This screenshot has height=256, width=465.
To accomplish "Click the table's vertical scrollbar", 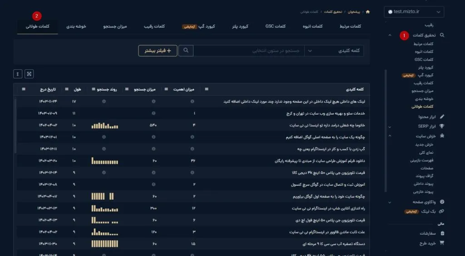I will pos(15,126).
